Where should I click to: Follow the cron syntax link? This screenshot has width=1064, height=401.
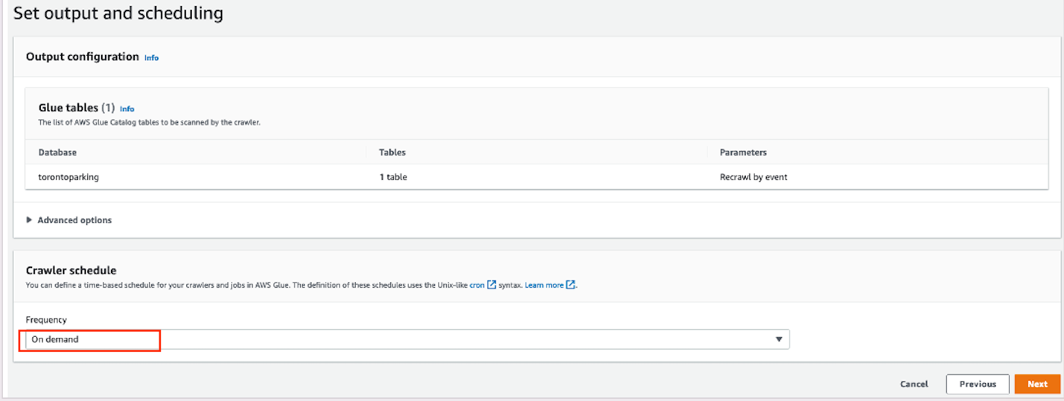[x=477, y=285]
